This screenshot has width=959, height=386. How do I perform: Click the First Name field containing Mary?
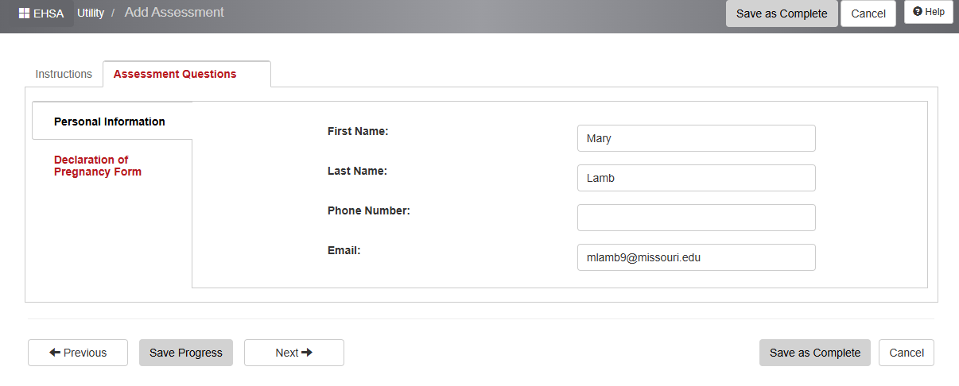click(696, 138)
